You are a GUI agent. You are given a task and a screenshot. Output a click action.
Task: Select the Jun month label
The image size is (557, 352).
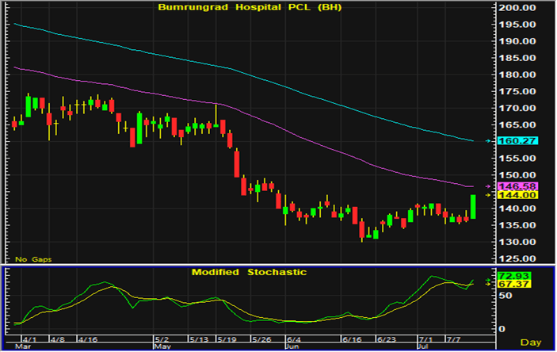pos(292,346)
